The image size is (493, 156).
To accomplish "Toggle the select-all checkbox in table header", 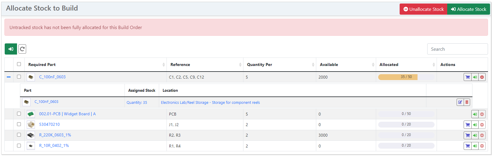I will pyautogui.click(x=19, y=64).
